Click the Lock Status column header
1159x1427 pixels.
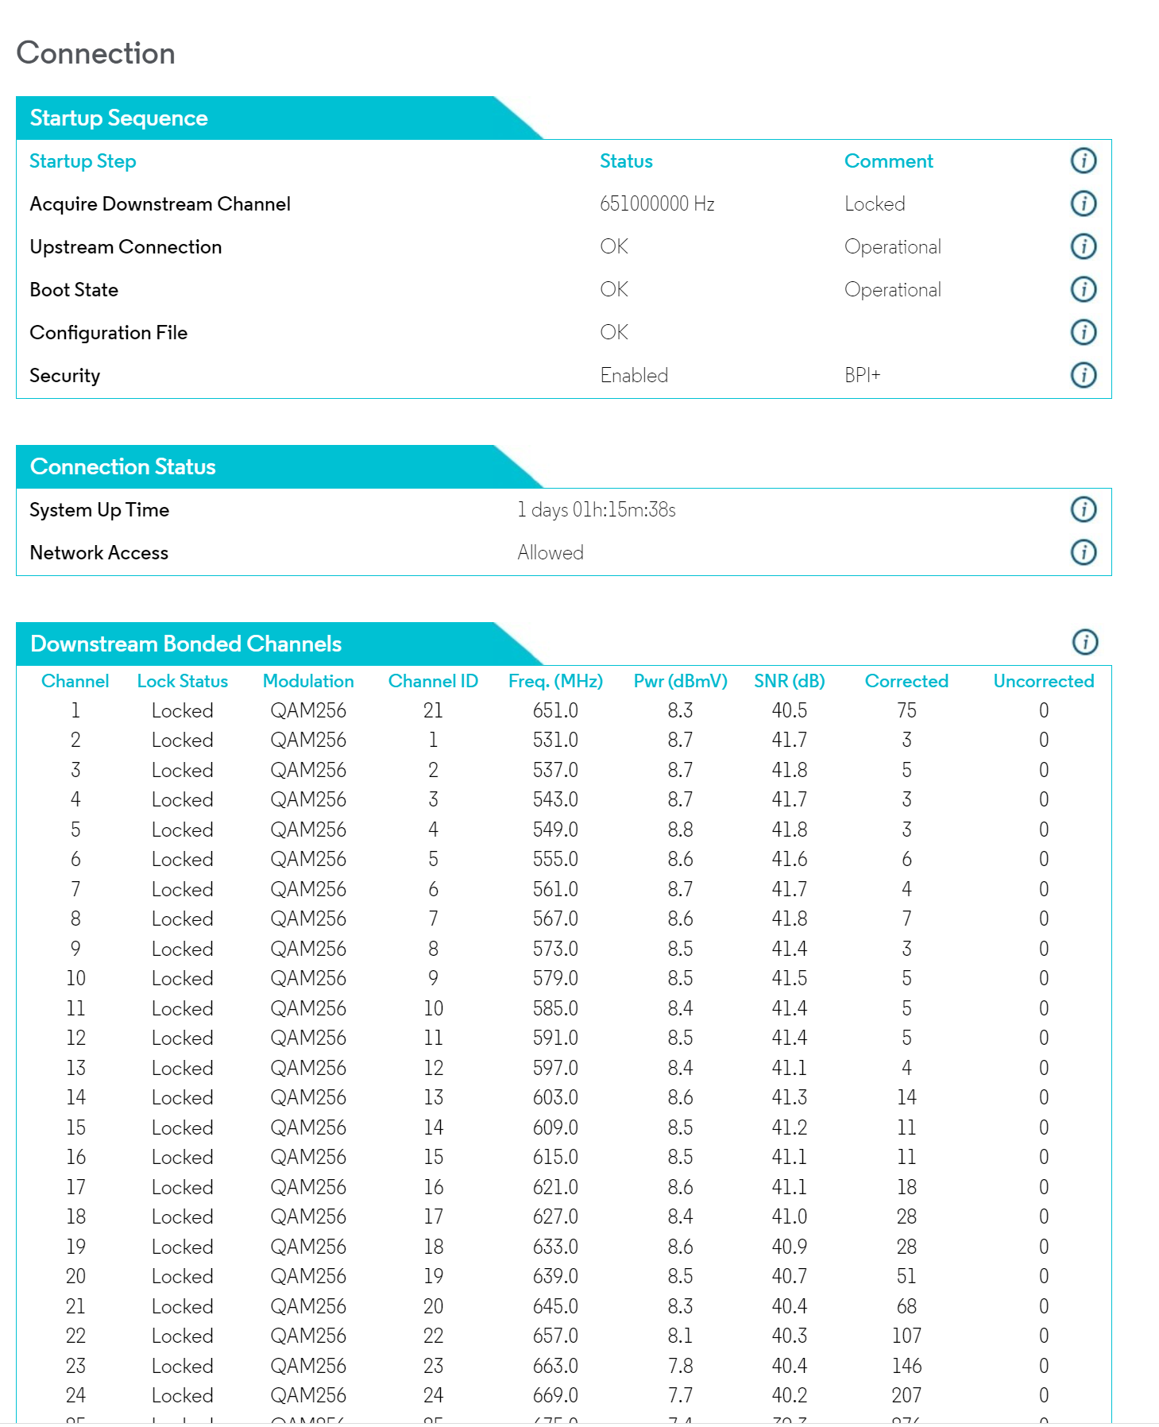pos(183,682)
